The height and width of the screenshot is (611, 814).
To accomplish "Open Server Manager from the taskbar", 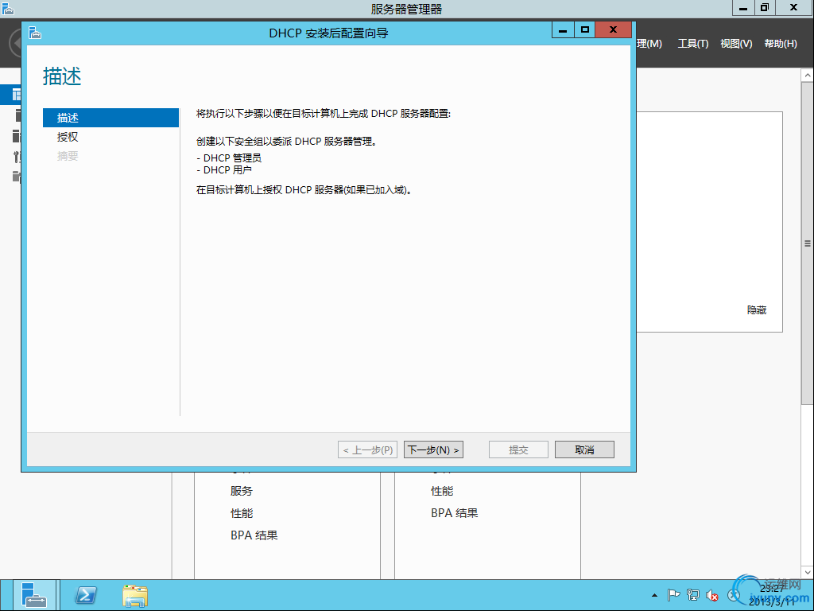I will 34,595.
